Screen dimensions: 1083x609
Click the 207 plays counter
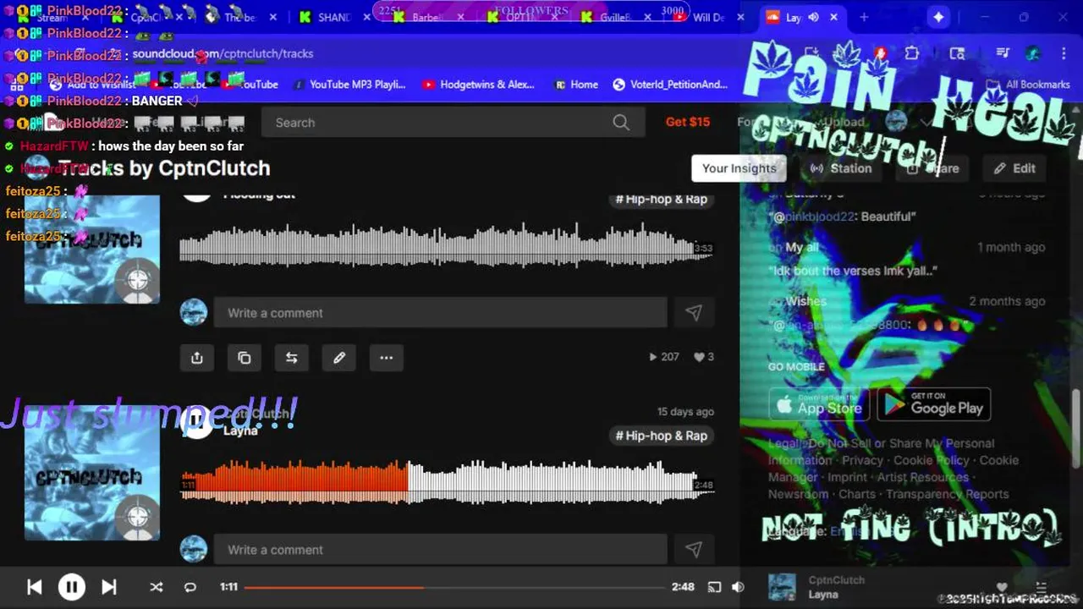coord(664,357)
